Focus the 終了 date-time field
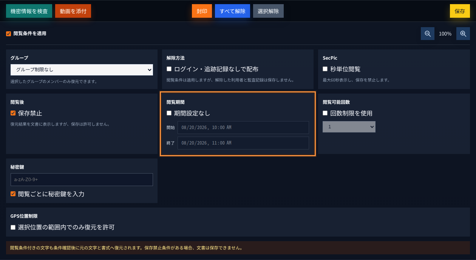Screen dimensions: 476x260 click(x=243, y=143)
